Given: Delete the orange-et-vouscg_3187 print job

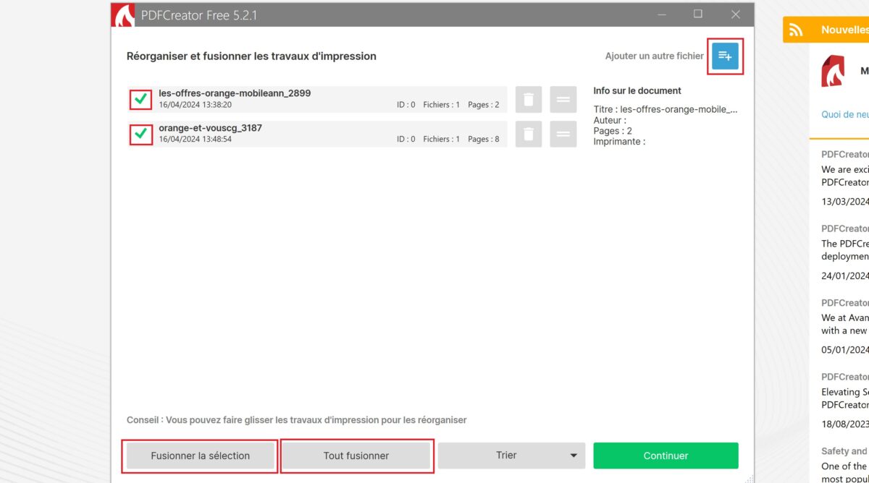Looking at the screenshot, I should 529,134.
